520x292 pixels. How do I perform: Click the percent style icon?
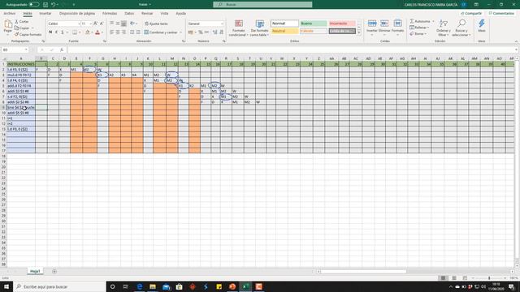click(201, 32)
